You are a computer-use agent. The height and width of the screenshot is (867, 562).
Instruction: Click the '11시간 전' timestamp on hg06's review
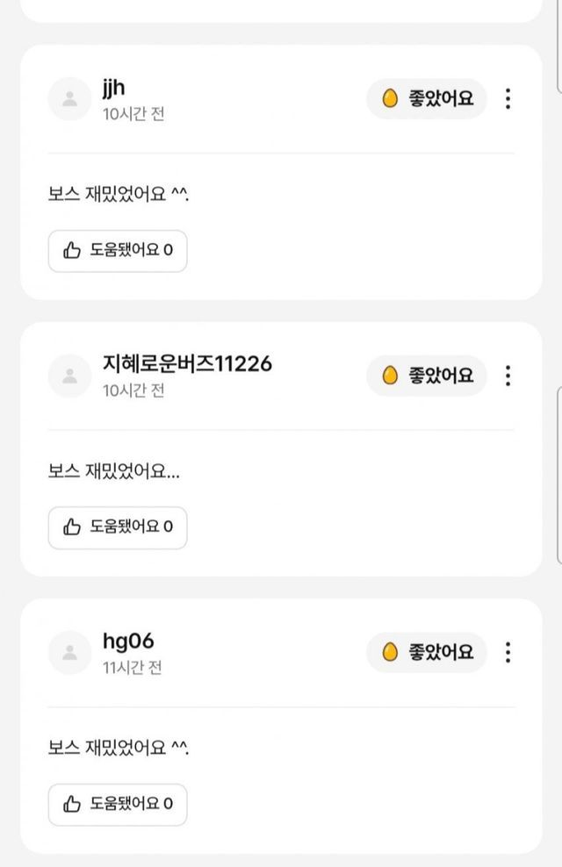(133, 668)
